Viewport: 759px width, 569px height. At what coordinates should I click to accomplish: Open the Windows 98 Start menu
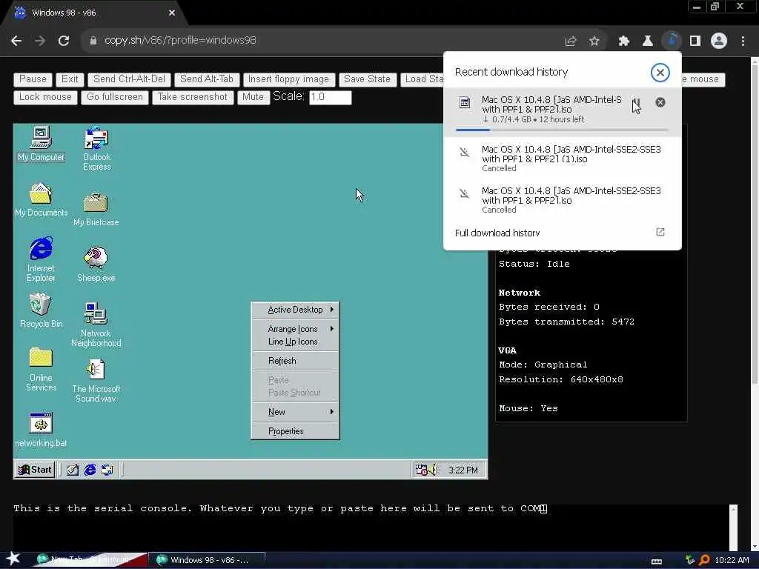(34, 470)
